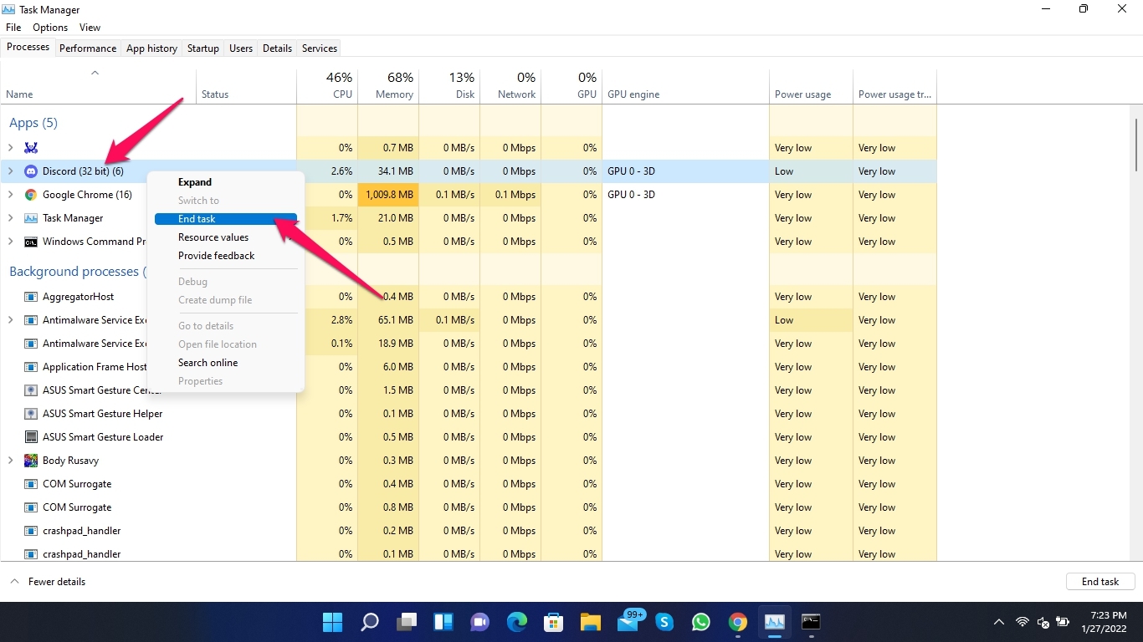Open File Explorer from taskbar
Viewport: 1143px width, 642px height.
click(591, 622)
